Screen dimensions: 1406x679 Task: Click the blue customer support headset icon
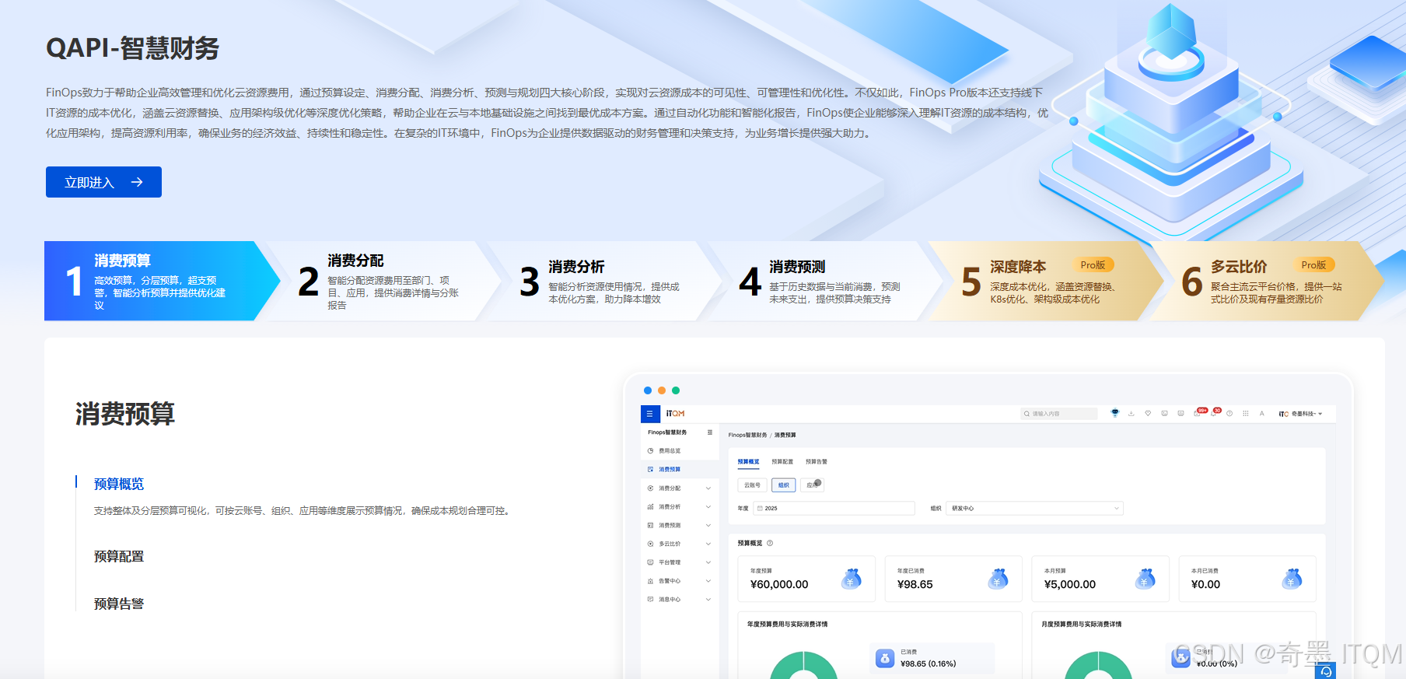[1326, 670]
